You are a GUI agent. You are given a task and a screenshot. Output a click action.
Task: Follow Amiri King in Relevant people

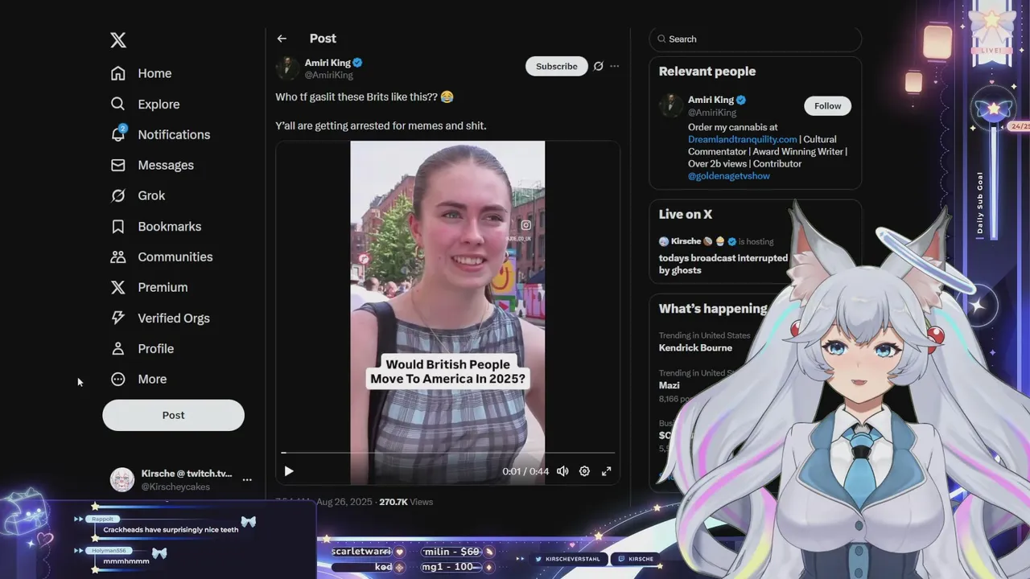(827, 106)
